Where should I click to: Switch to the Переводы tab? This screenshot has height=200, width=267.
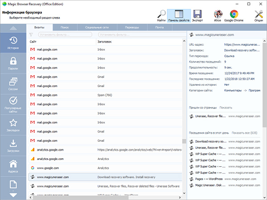(132, 28)
